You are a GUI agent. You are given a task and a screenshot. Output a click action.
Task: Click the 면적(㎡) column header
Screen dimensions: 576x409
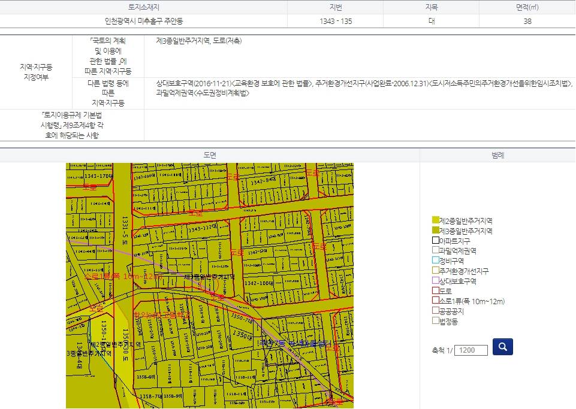(527, 7)
